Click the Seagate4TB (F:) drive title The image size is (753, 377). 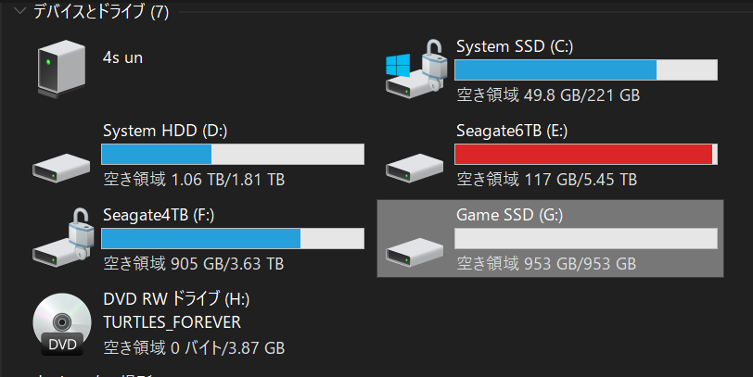pyautogui.click(x=159, y=215)
